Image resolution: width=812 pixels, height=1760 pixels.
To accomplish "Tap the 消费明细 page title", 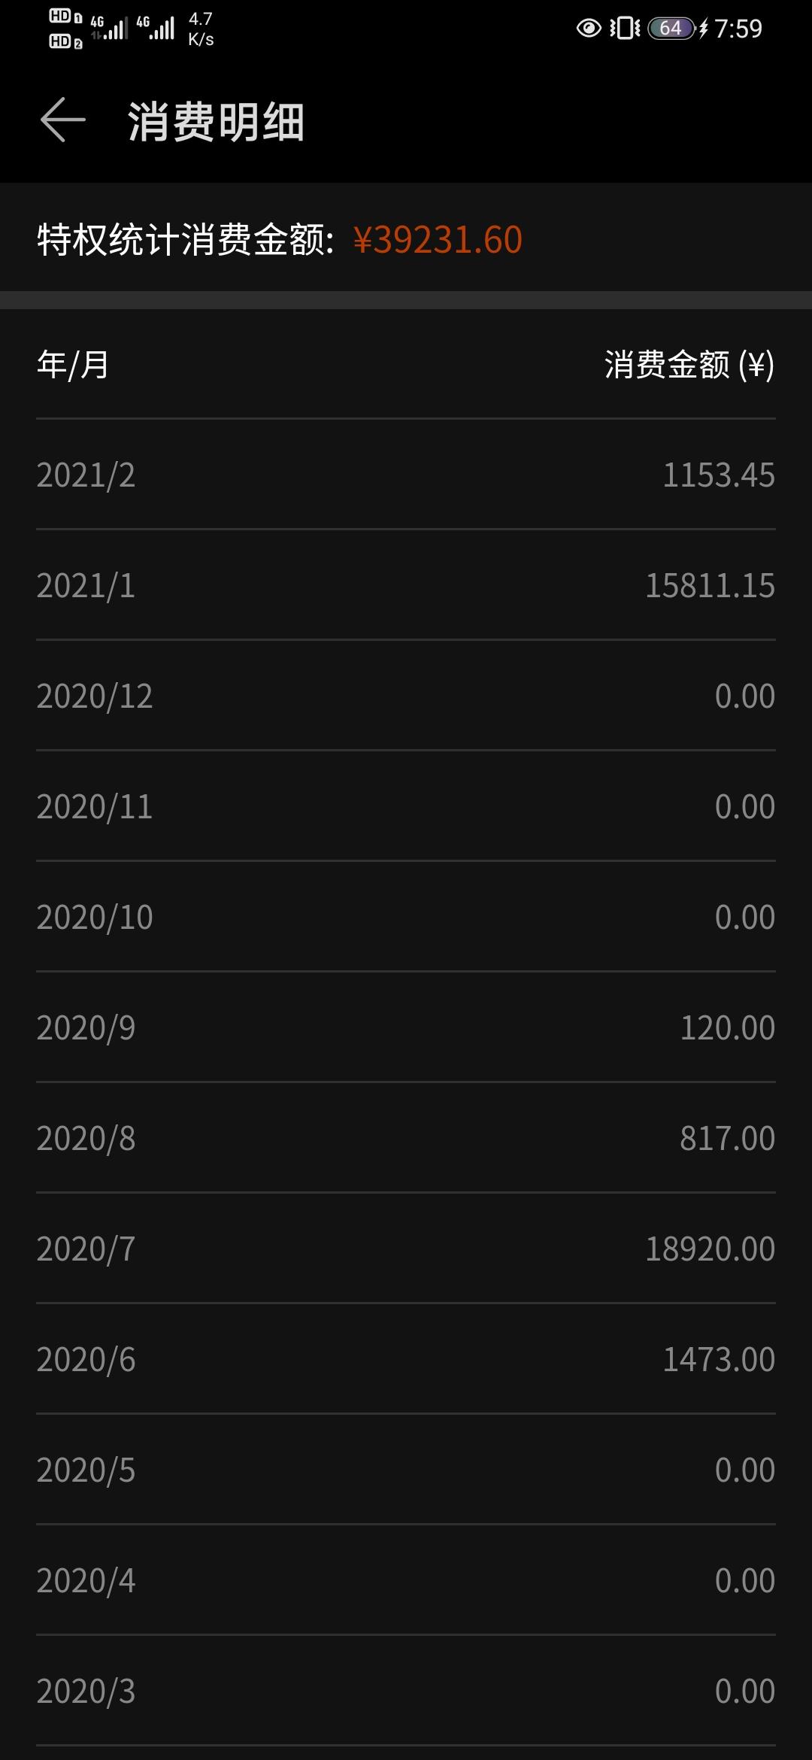I will 216,122.
